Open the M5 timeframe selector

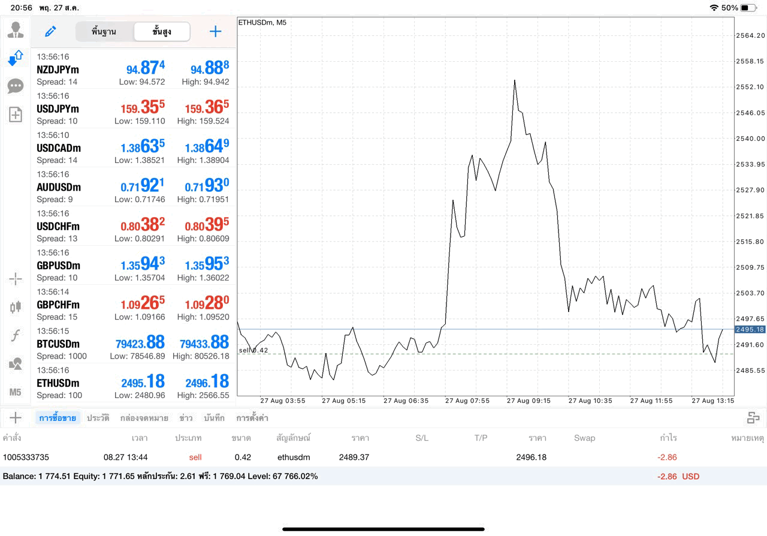[16, 392]
